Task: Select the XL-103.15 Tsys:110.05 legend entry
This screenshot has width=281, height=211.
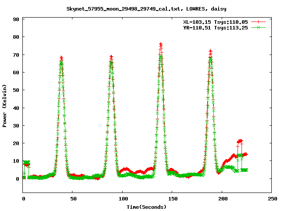Action: click(216, 22)
